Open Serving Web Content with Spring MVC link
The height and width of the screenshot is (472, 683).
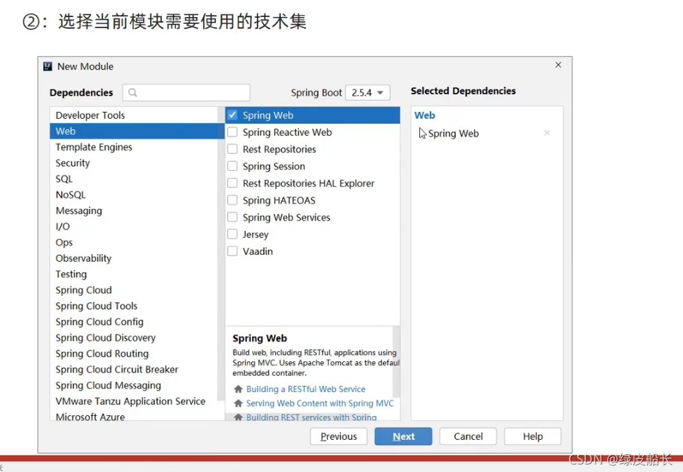click(x=320, y=403)
